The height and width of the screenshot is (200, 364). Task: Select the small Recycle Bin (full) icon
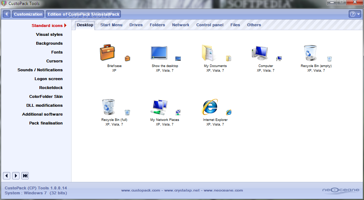(x=128, y=112)
